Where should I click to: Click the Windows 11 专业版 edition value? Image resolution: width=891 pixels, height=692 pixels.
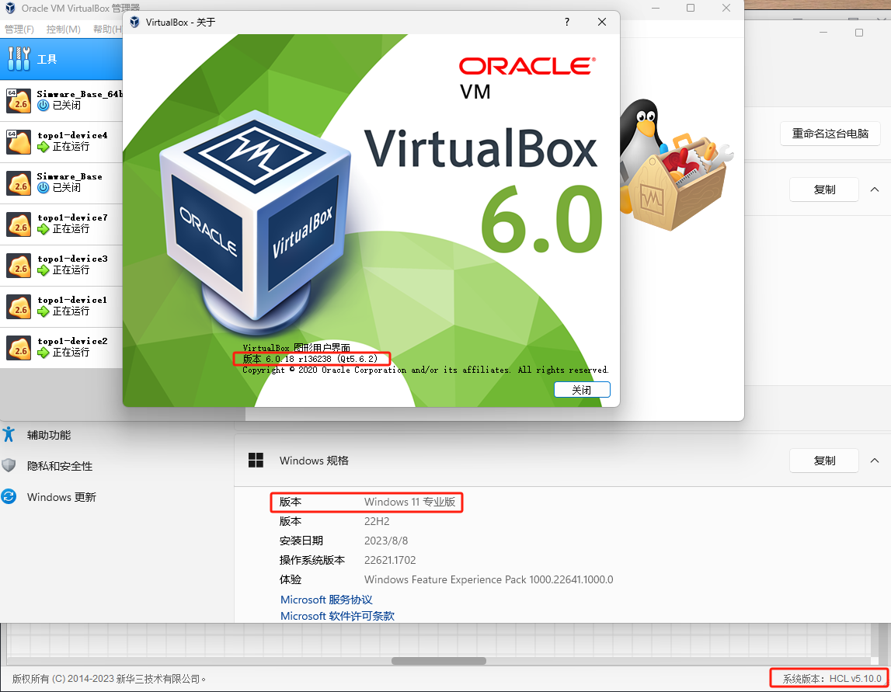(x=409, y=502)
